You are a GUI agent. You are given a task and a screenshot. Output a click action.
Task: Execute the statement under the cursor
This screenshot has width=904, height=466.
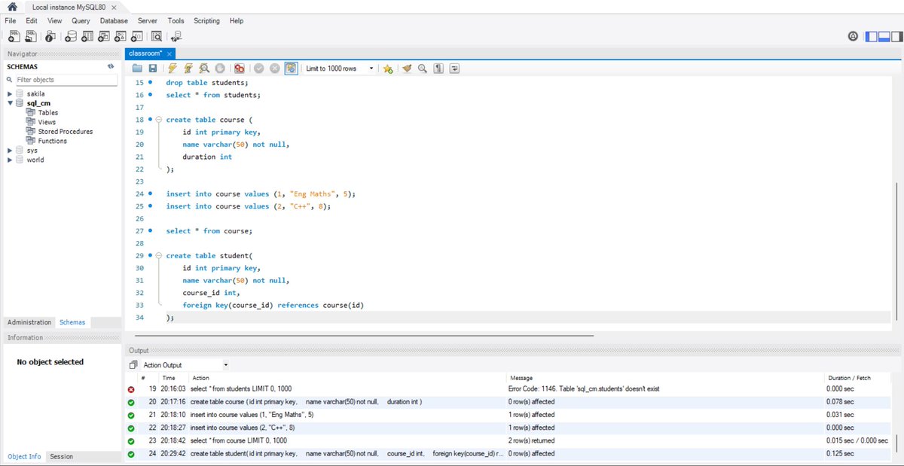pos(188,69)
